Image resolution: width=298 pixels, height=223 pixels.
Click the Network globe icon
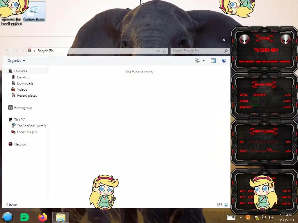10,144
